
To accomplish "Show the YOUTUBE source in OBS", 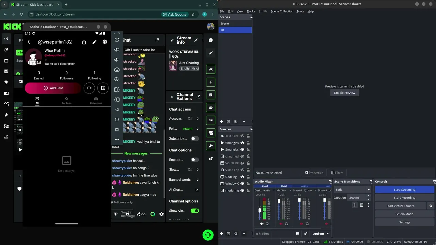I will point(243,163).
